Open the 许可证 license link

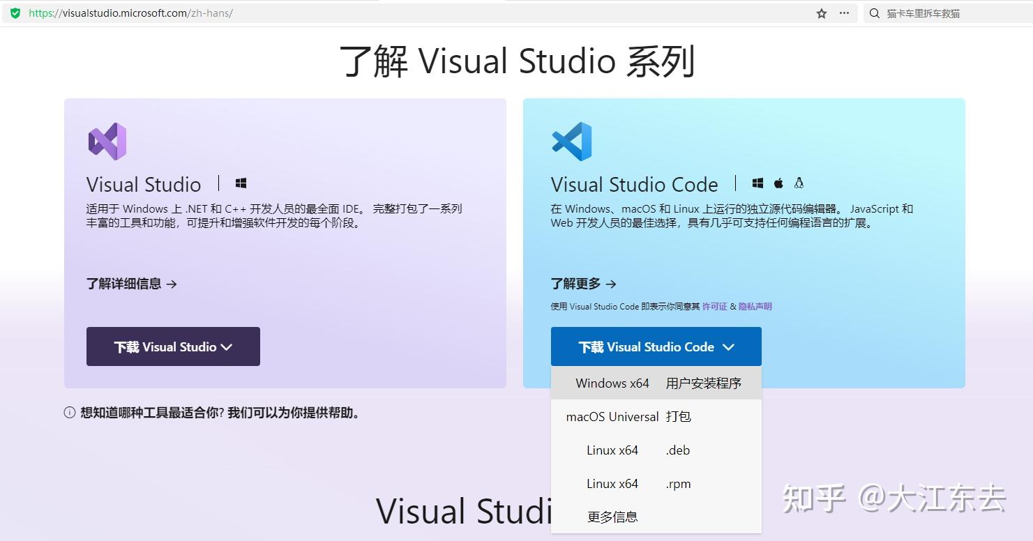pos(714,306)
